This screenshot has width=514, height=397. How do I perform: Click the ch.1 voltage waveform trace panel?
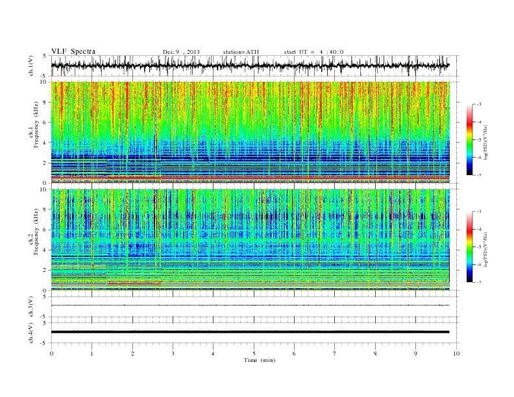(x=255, y=66)
